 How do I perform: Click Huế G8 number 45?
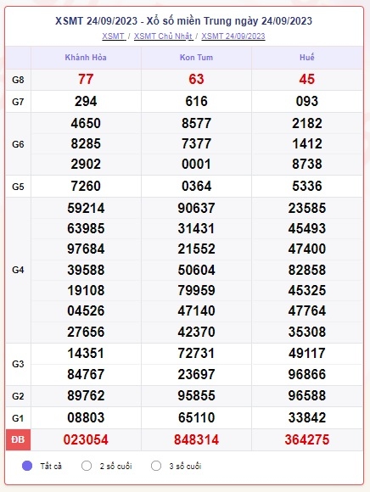[x=307, y=79]
